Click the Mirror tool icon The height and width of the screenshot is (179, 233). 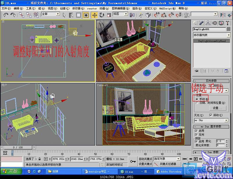[223, 15]
